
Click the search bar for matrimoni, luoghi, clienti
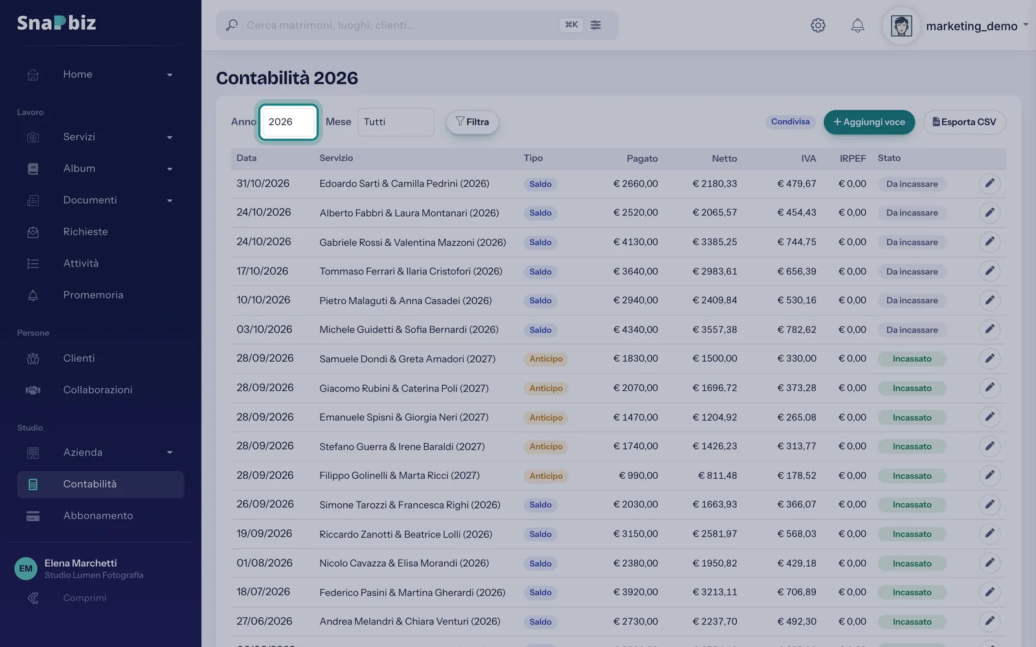418,25
